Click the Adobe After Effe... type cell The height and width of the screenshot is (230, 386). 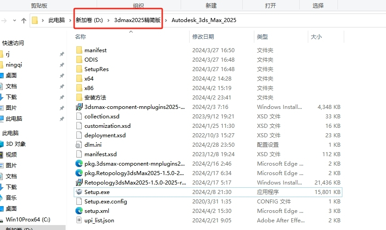tap(281, 220)
